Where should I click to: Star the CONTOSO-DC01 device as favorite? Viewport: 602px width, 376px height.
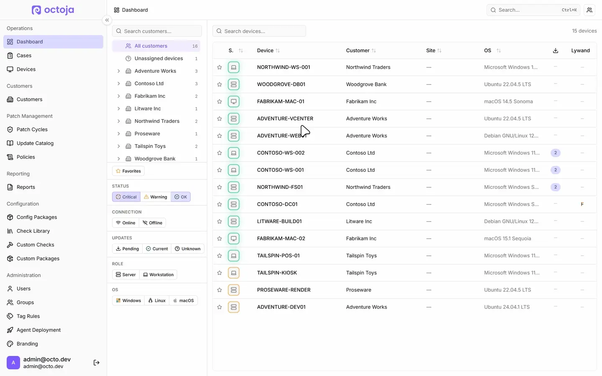coord(219,204)
